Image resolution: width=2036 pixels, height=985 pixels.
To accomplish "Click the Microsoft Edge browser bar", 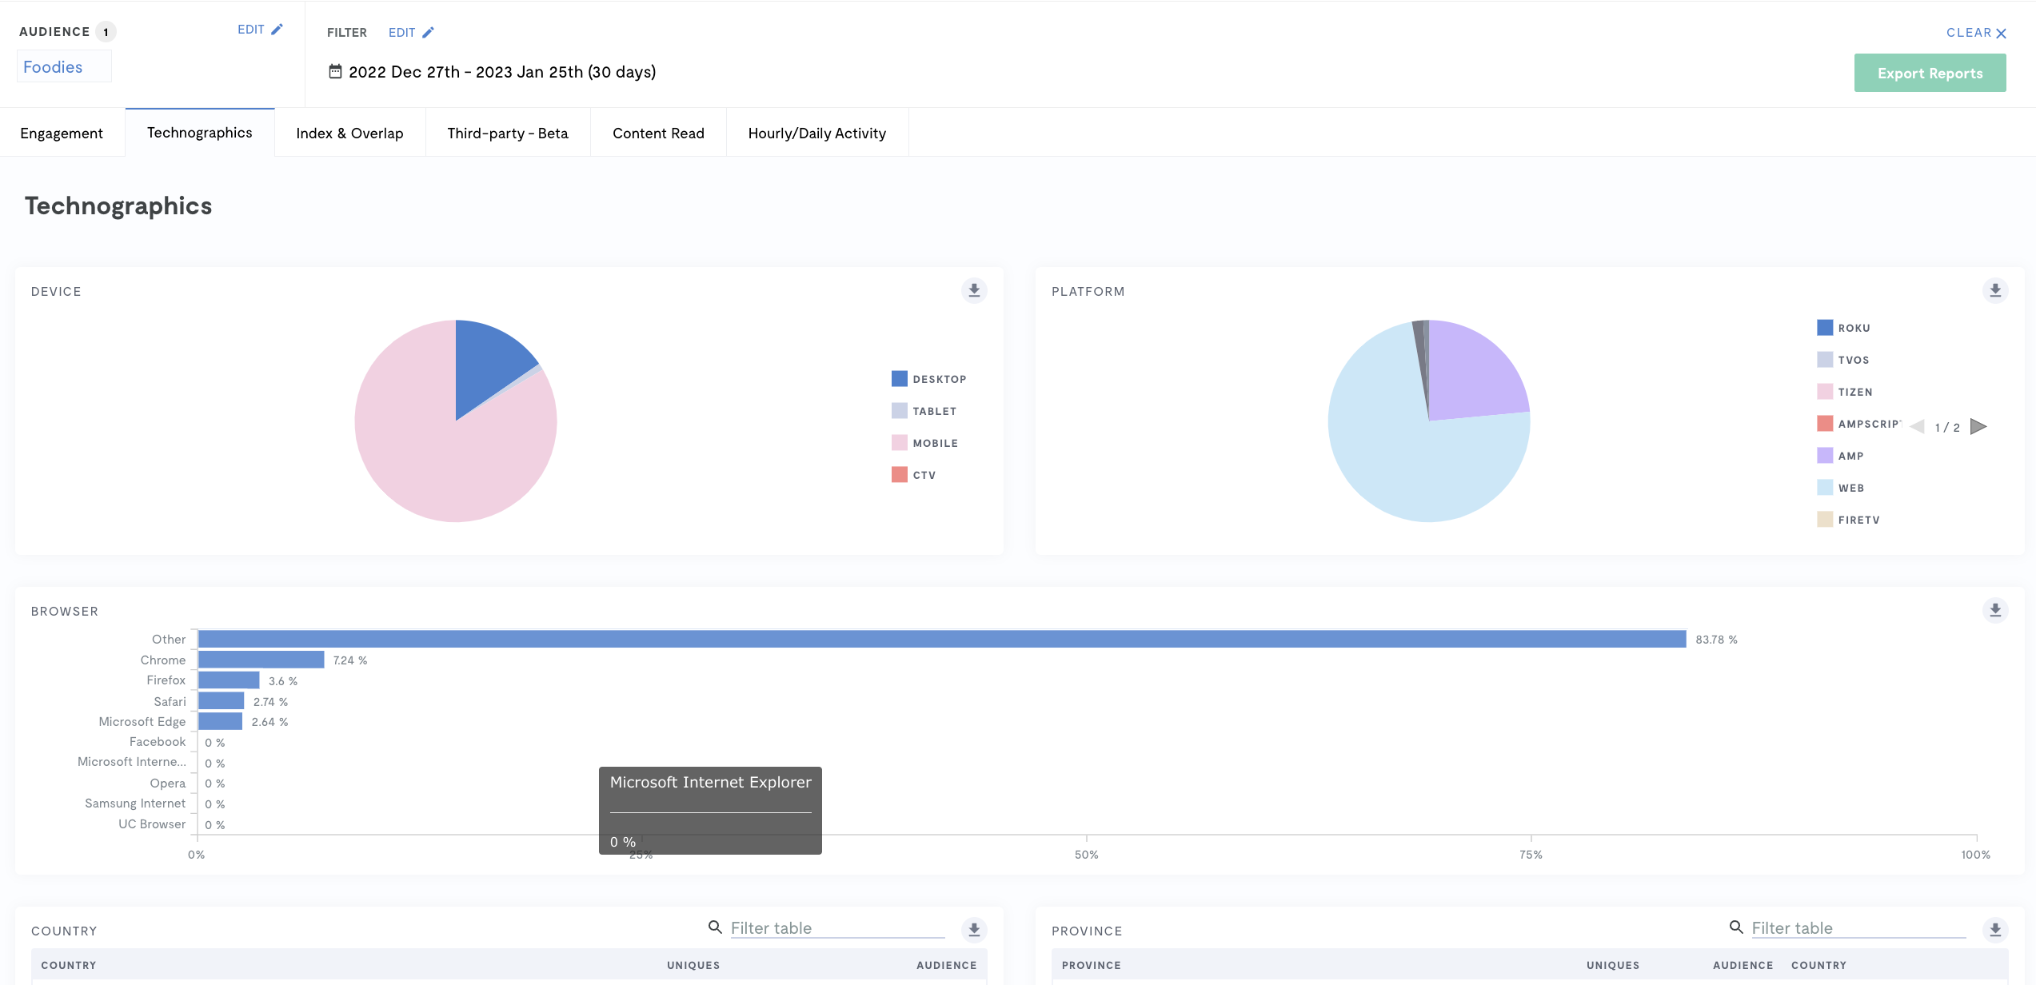I will pos(221,721).
